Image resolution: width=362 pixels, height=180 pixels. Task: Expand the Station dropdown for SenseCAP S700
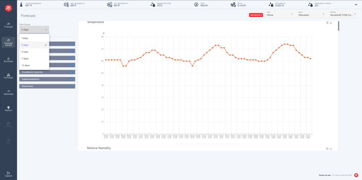point(343,14)
